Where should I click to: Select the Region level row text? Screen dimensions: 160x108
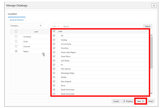click(x=26, y=51)
